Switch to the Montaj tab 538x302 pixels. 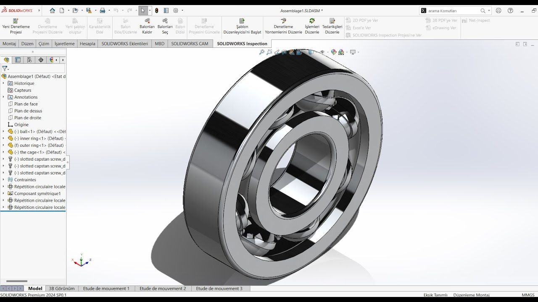pos(9,44)
